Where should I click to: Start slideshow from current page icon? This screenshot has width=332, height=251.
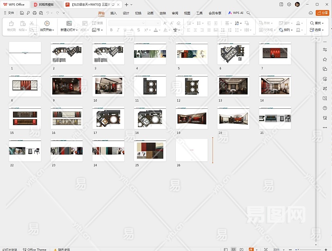(x=46, y=23)
